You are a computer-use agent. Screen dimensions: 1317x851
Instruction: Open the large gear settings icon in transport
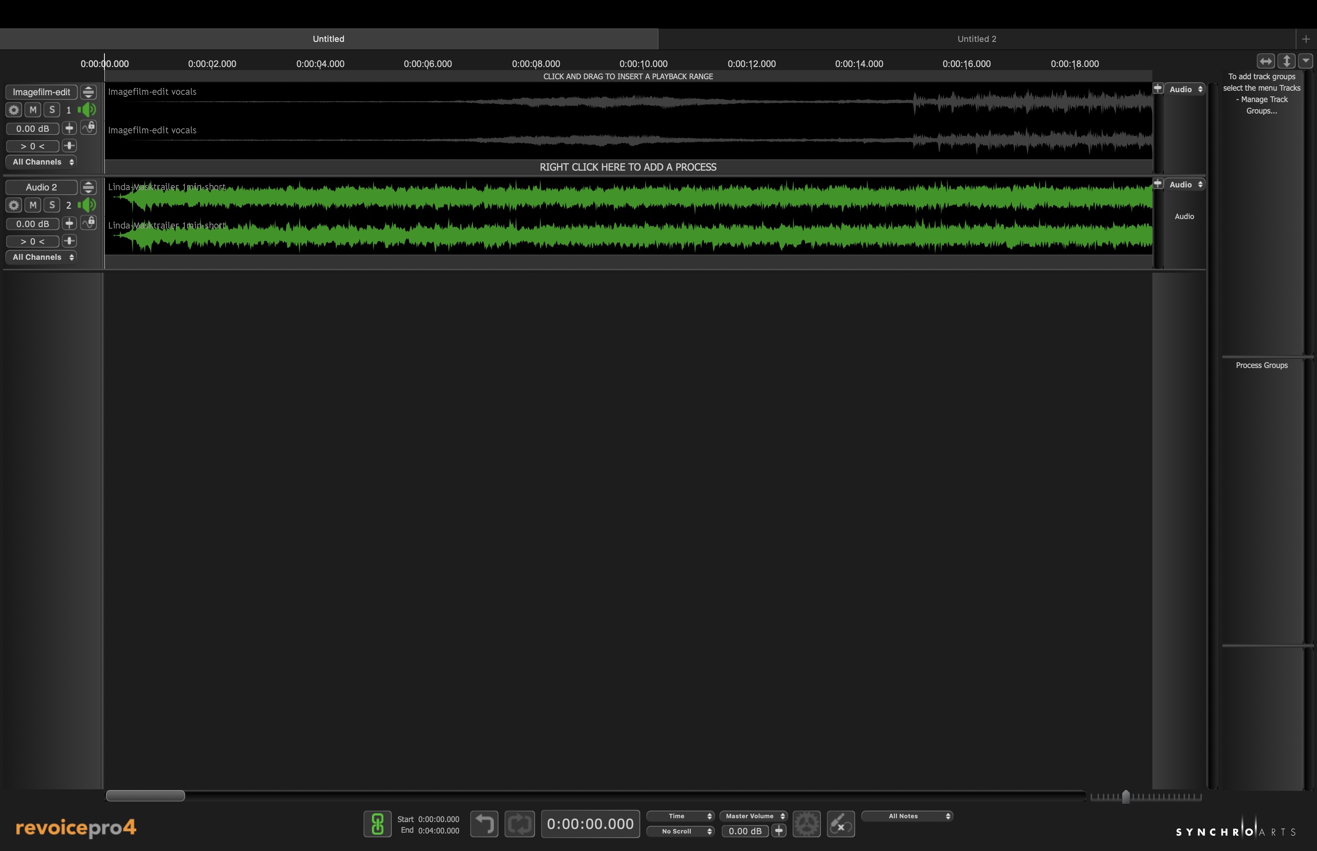tap(806, 824)
